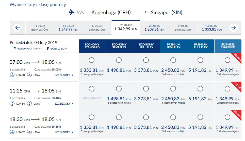Viewport: 245px width, 141px height.
Task: Click the airplane icon beside Wylot
Action: coord(72,12)
